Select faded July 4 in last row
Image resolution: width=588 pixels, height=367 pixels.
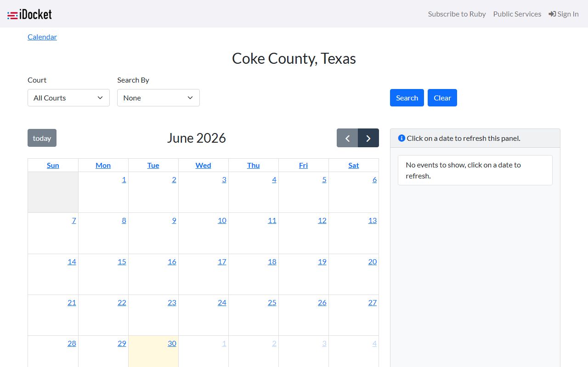pos(374,343)
